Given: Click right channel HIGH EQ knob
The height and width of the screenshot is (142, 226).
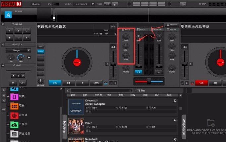Looking at the screenshot, I should click(x=172, y=37).
